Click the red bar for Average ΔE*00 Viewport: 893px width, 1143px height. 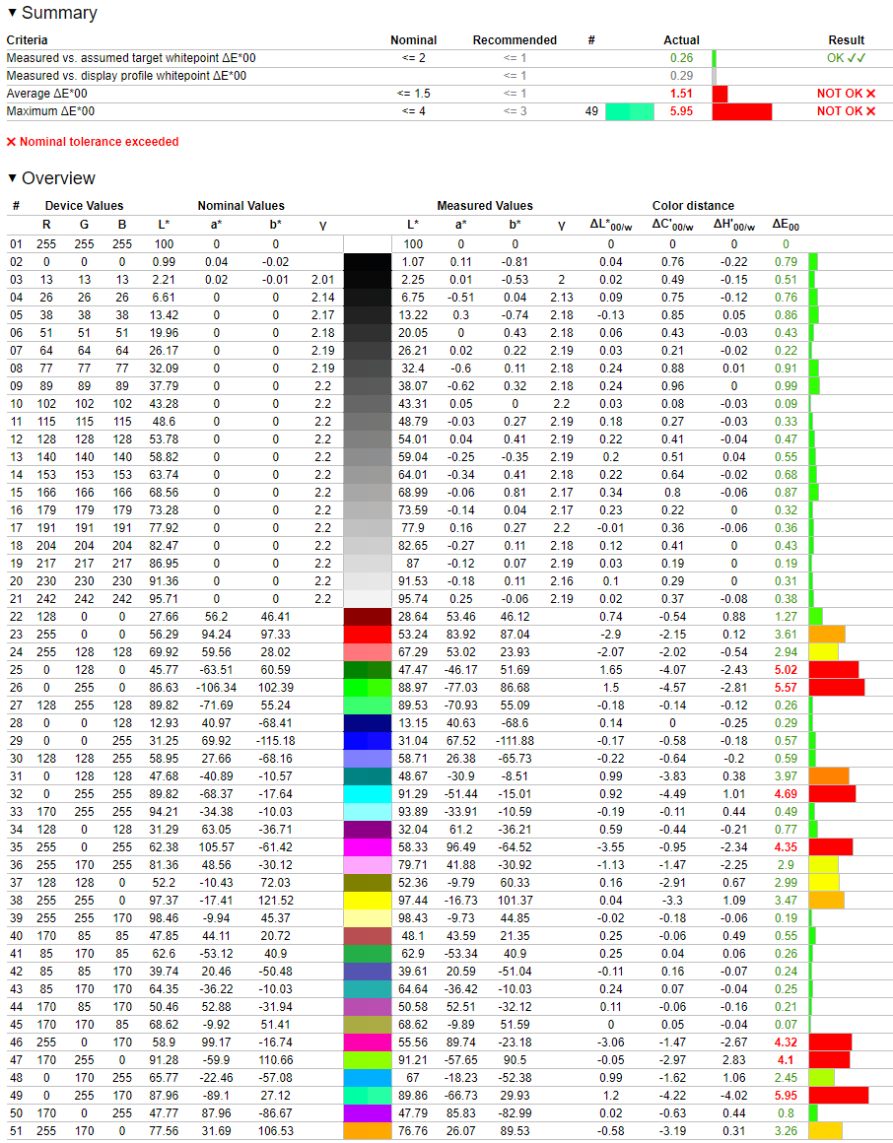click(x=720, y=94)
